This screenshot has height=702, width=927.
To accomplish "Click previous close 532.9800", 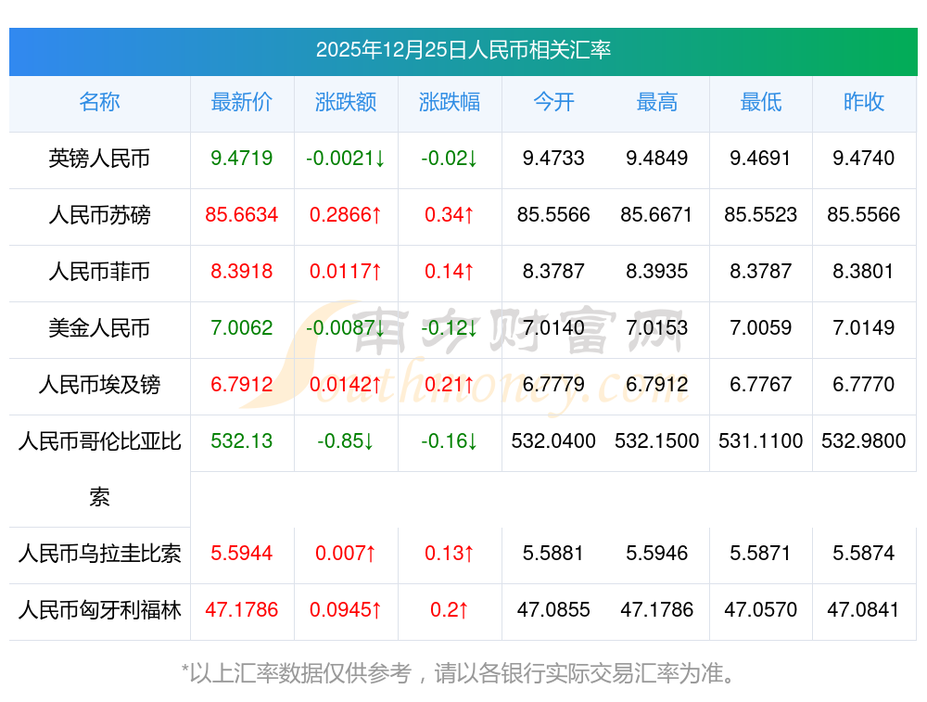I will tap(864, 441).
